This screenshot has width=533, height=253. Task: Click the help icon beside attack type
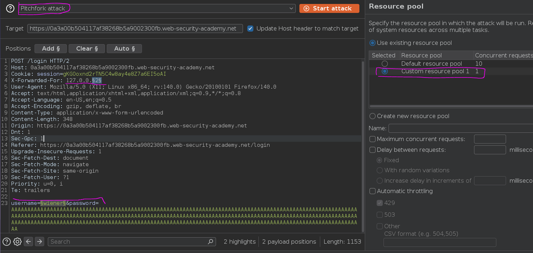10,8
